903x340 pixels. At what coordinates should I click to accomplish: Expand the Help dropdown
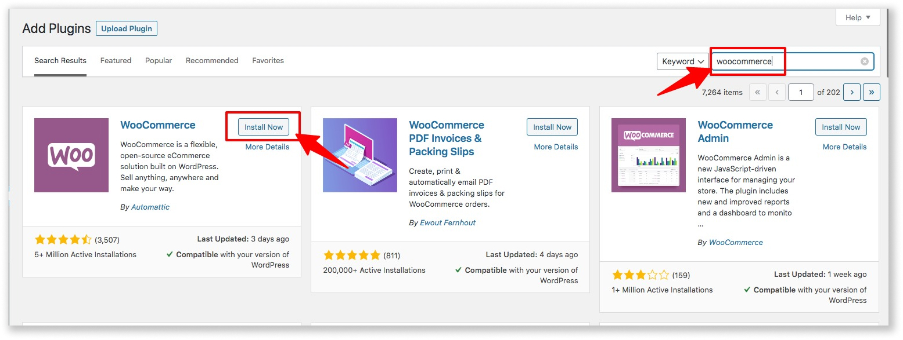coord(858,17)
